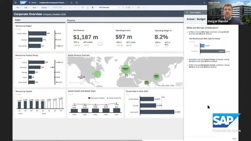Select Racing bar in Revenue by Product Group
This screenshot has width=251, height=141.
pos(32,72)
